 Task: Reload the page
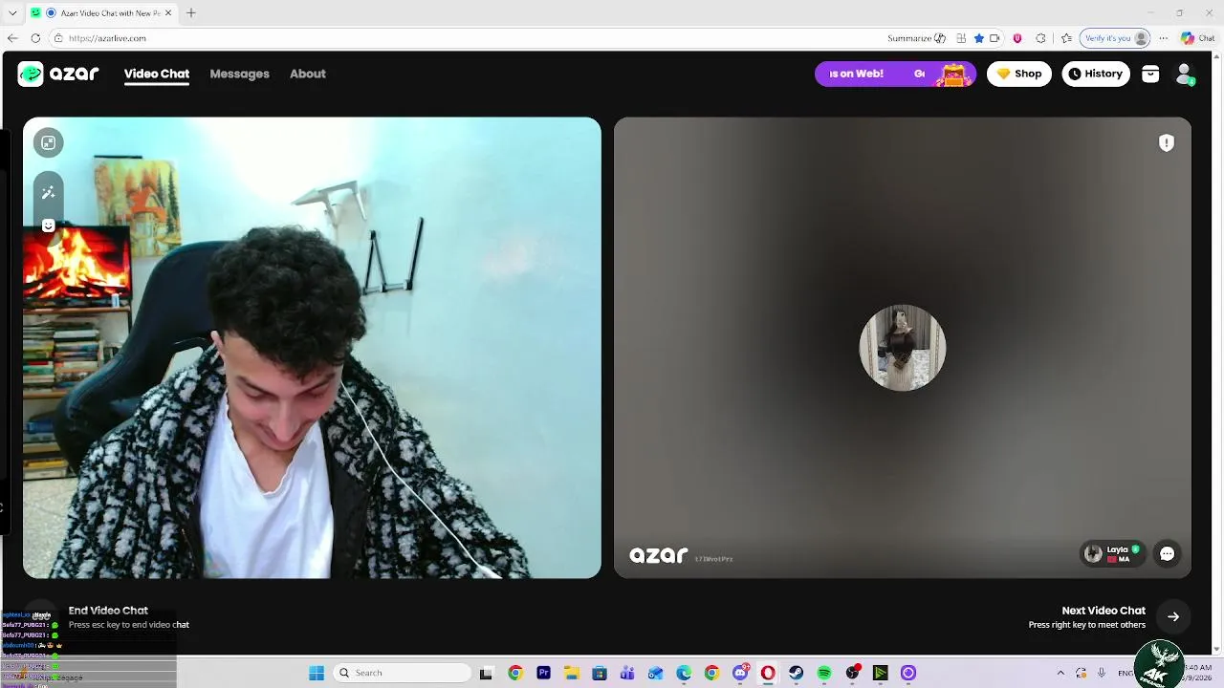pos(35,38)
